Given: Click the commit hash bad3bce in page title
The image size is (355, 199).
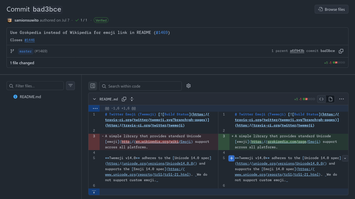Looking at the screenshot, I should pos(47,9).
